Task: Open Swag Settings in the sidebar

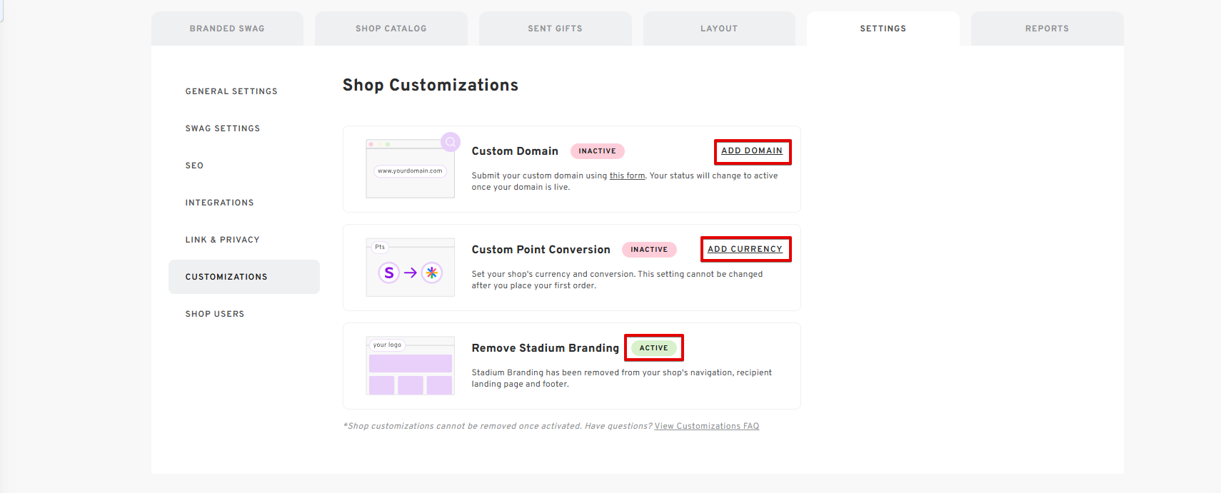Action: pyautogui.click(x=223, y=128)
